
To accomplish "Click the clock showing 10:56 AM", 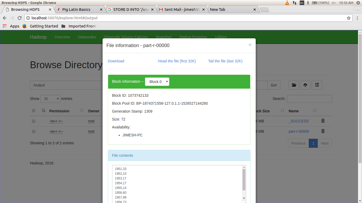I will (x=346, y=3).
